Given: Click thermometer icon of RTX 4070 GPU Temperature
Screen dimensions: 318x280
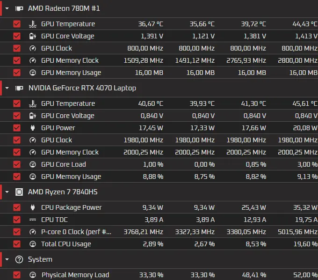Looking at the screenshot, I should (33, 103).
